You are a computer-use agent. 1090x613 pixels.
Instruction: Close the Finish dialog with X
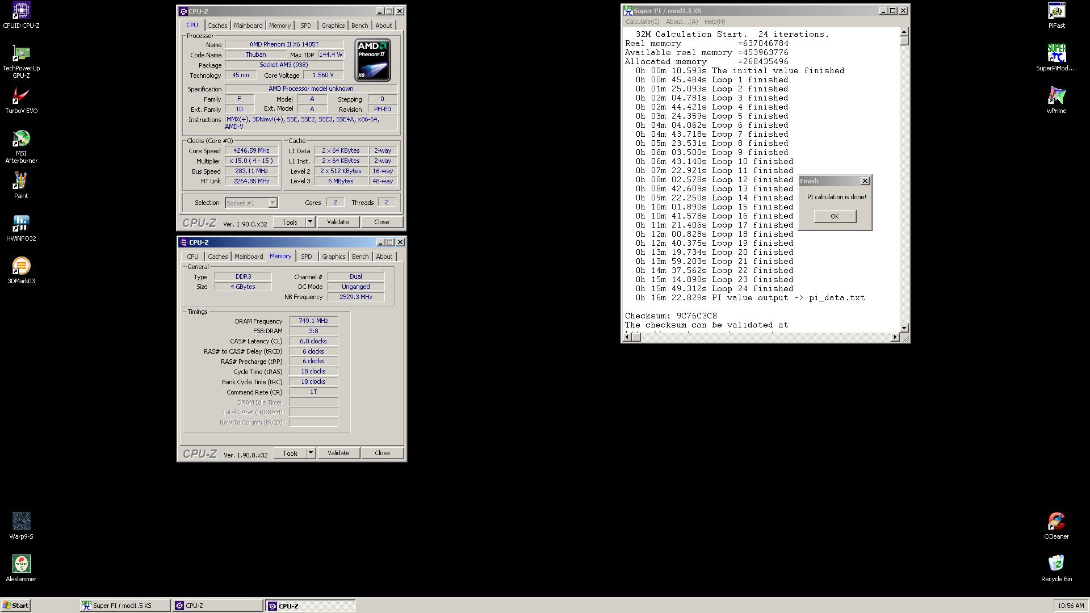(x=865, y=181)
